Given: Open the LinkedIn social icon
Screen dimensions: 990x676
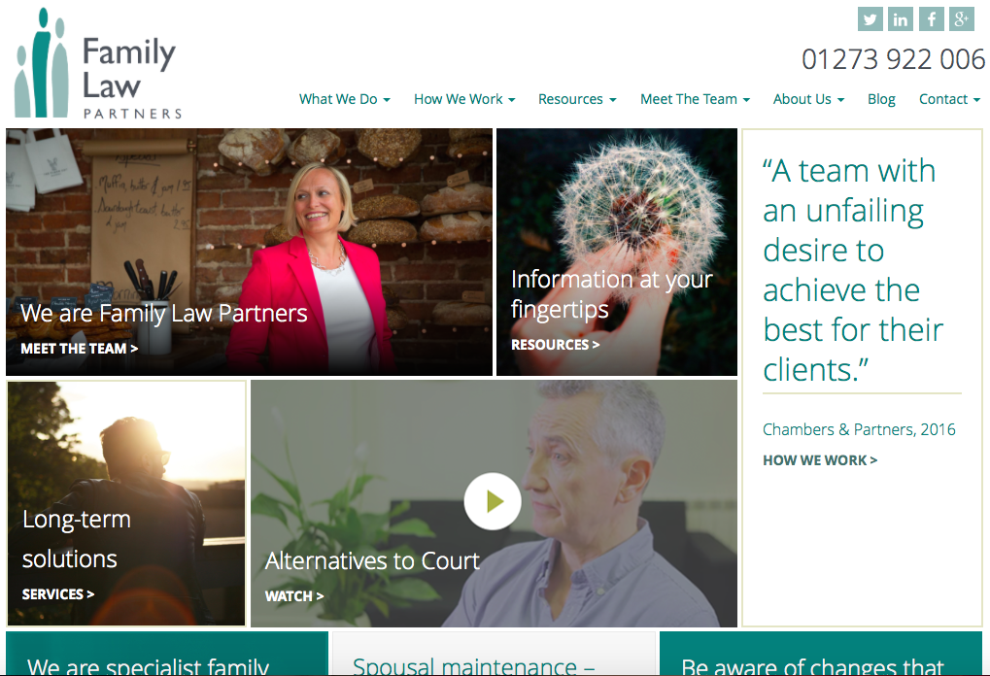Looking at the screenshot, I should coord(901,18).
